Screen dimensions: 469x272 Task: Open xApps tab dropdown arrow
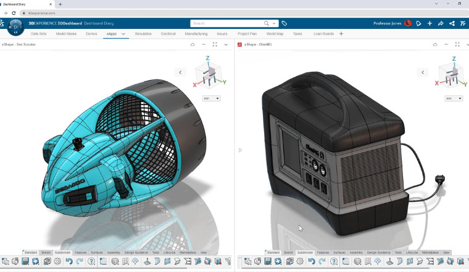[123, 34]
